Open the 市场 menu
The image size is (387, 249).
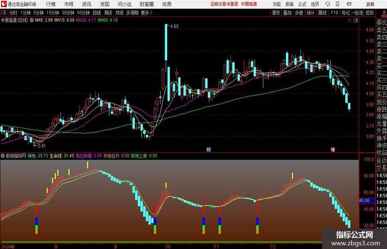point(69,4)
